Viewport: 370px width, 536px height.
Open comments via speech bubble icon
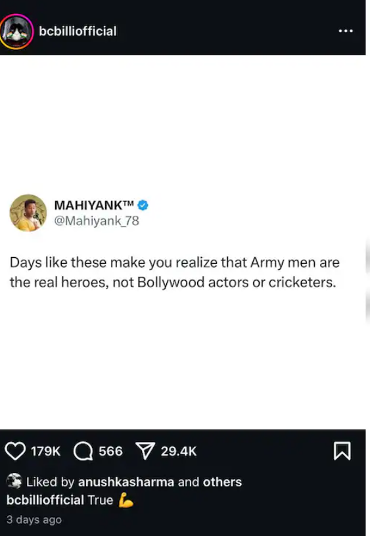click(83, 451)
